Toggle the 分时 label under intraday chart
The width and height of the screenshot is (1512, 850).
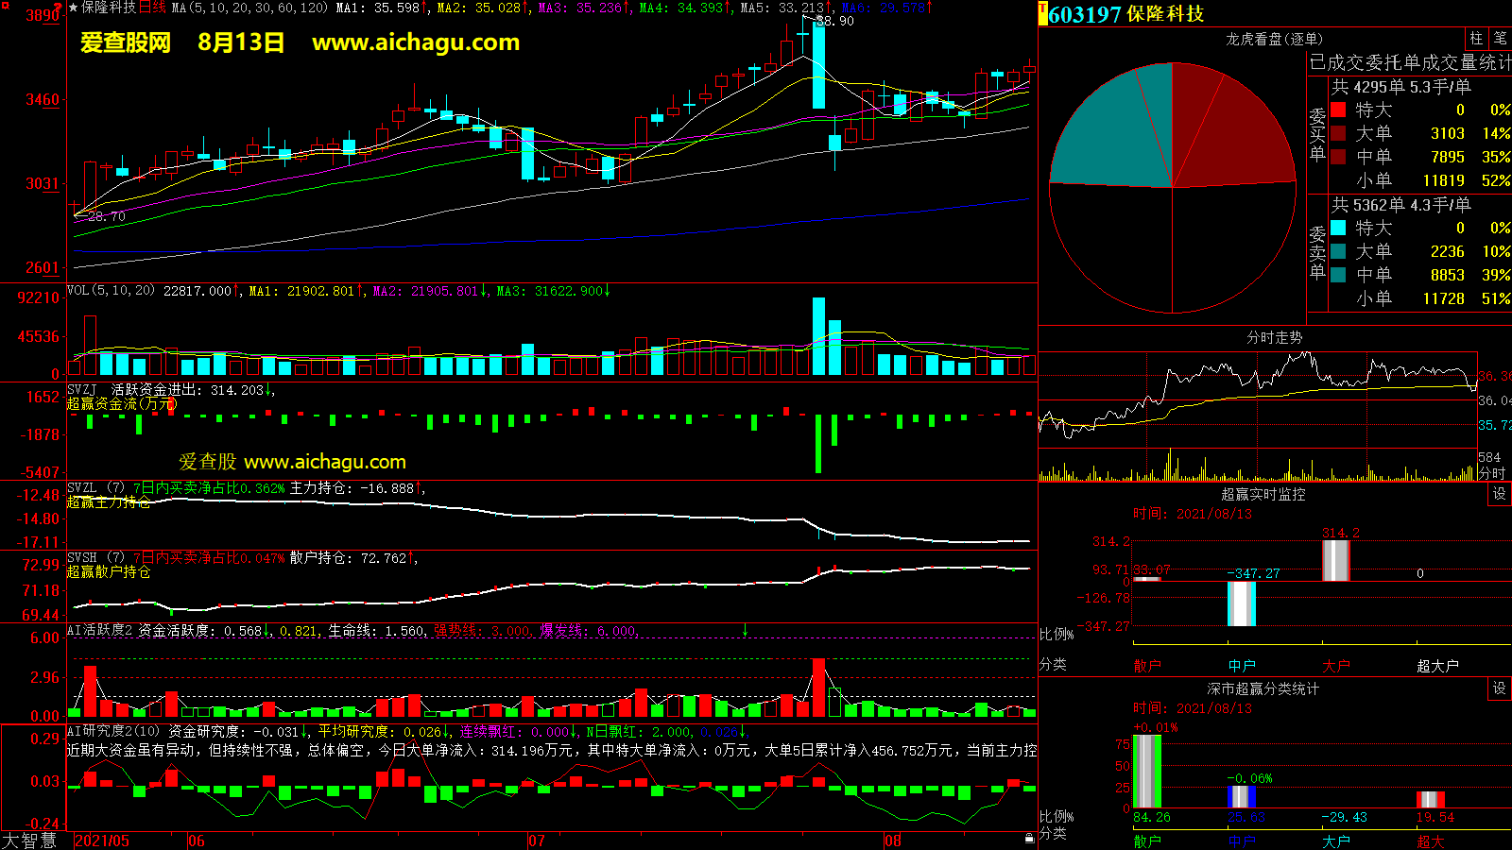1491,473
